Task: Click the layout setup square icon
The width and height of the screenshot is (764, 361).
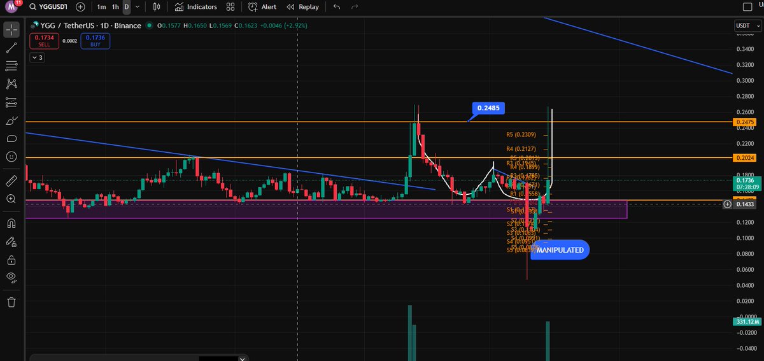Action: (x=749, y=7)
